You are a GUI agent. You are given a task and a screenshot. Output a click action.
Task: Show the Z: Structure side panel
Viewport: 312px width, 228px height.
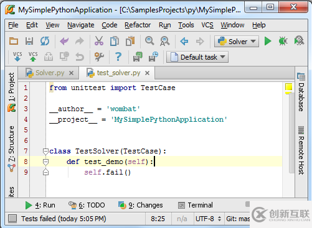point(12,148)
